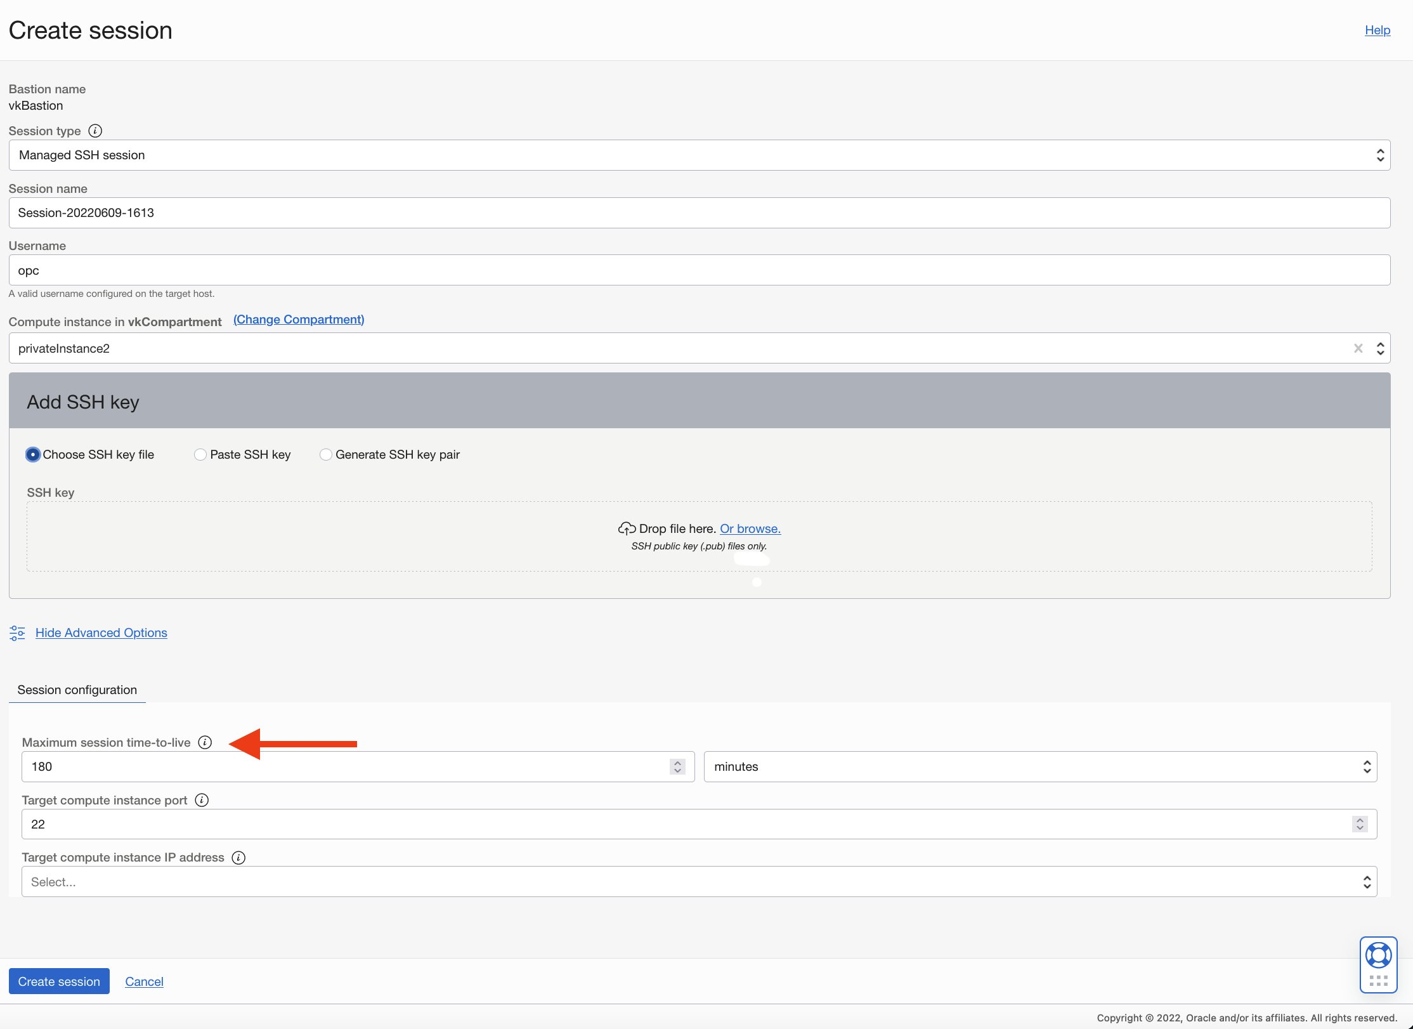Open the Session type dropdown

(699, 155)
